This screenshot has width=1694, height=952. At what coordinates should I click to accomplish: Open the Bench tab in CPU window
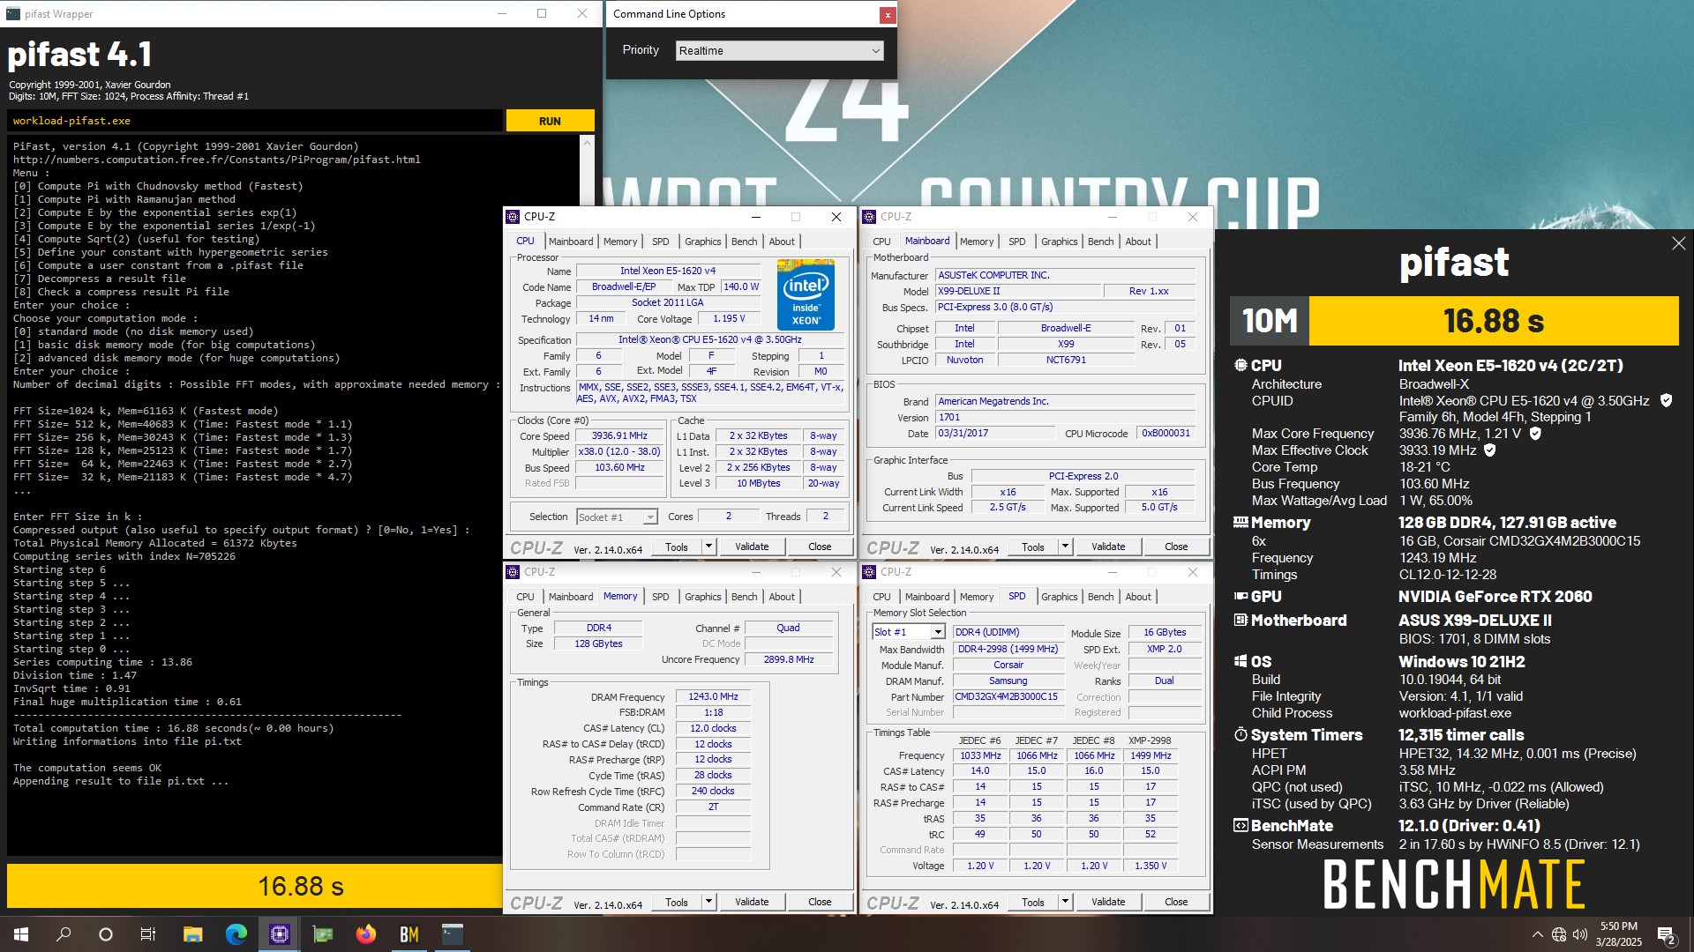pyautogui.click(x=744, y=242)
